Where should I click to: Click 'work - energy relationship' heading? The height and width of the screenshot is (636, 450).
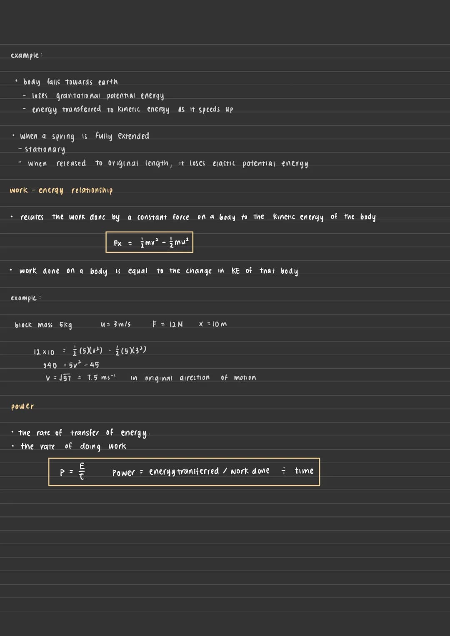click(61, 190)
